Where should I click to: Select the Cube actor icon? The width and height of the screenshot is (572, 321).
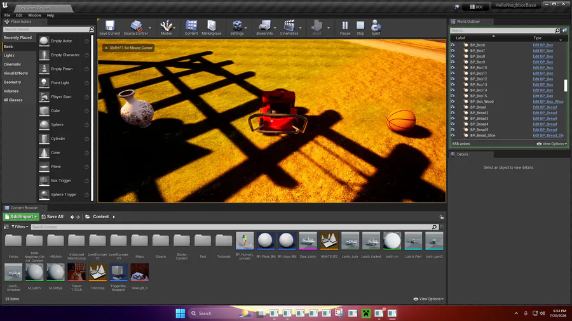click(x=44, y=110)
